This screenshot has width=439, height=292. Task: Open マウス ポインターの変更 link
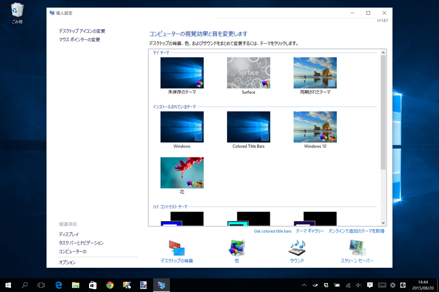point(80,40)
